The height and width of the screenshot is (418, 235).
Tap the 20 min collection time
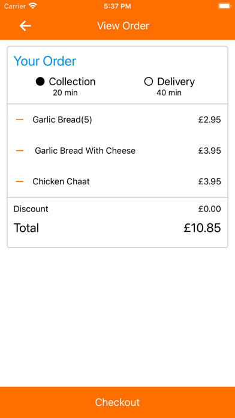pyautogui.click(x=65, y=92)
